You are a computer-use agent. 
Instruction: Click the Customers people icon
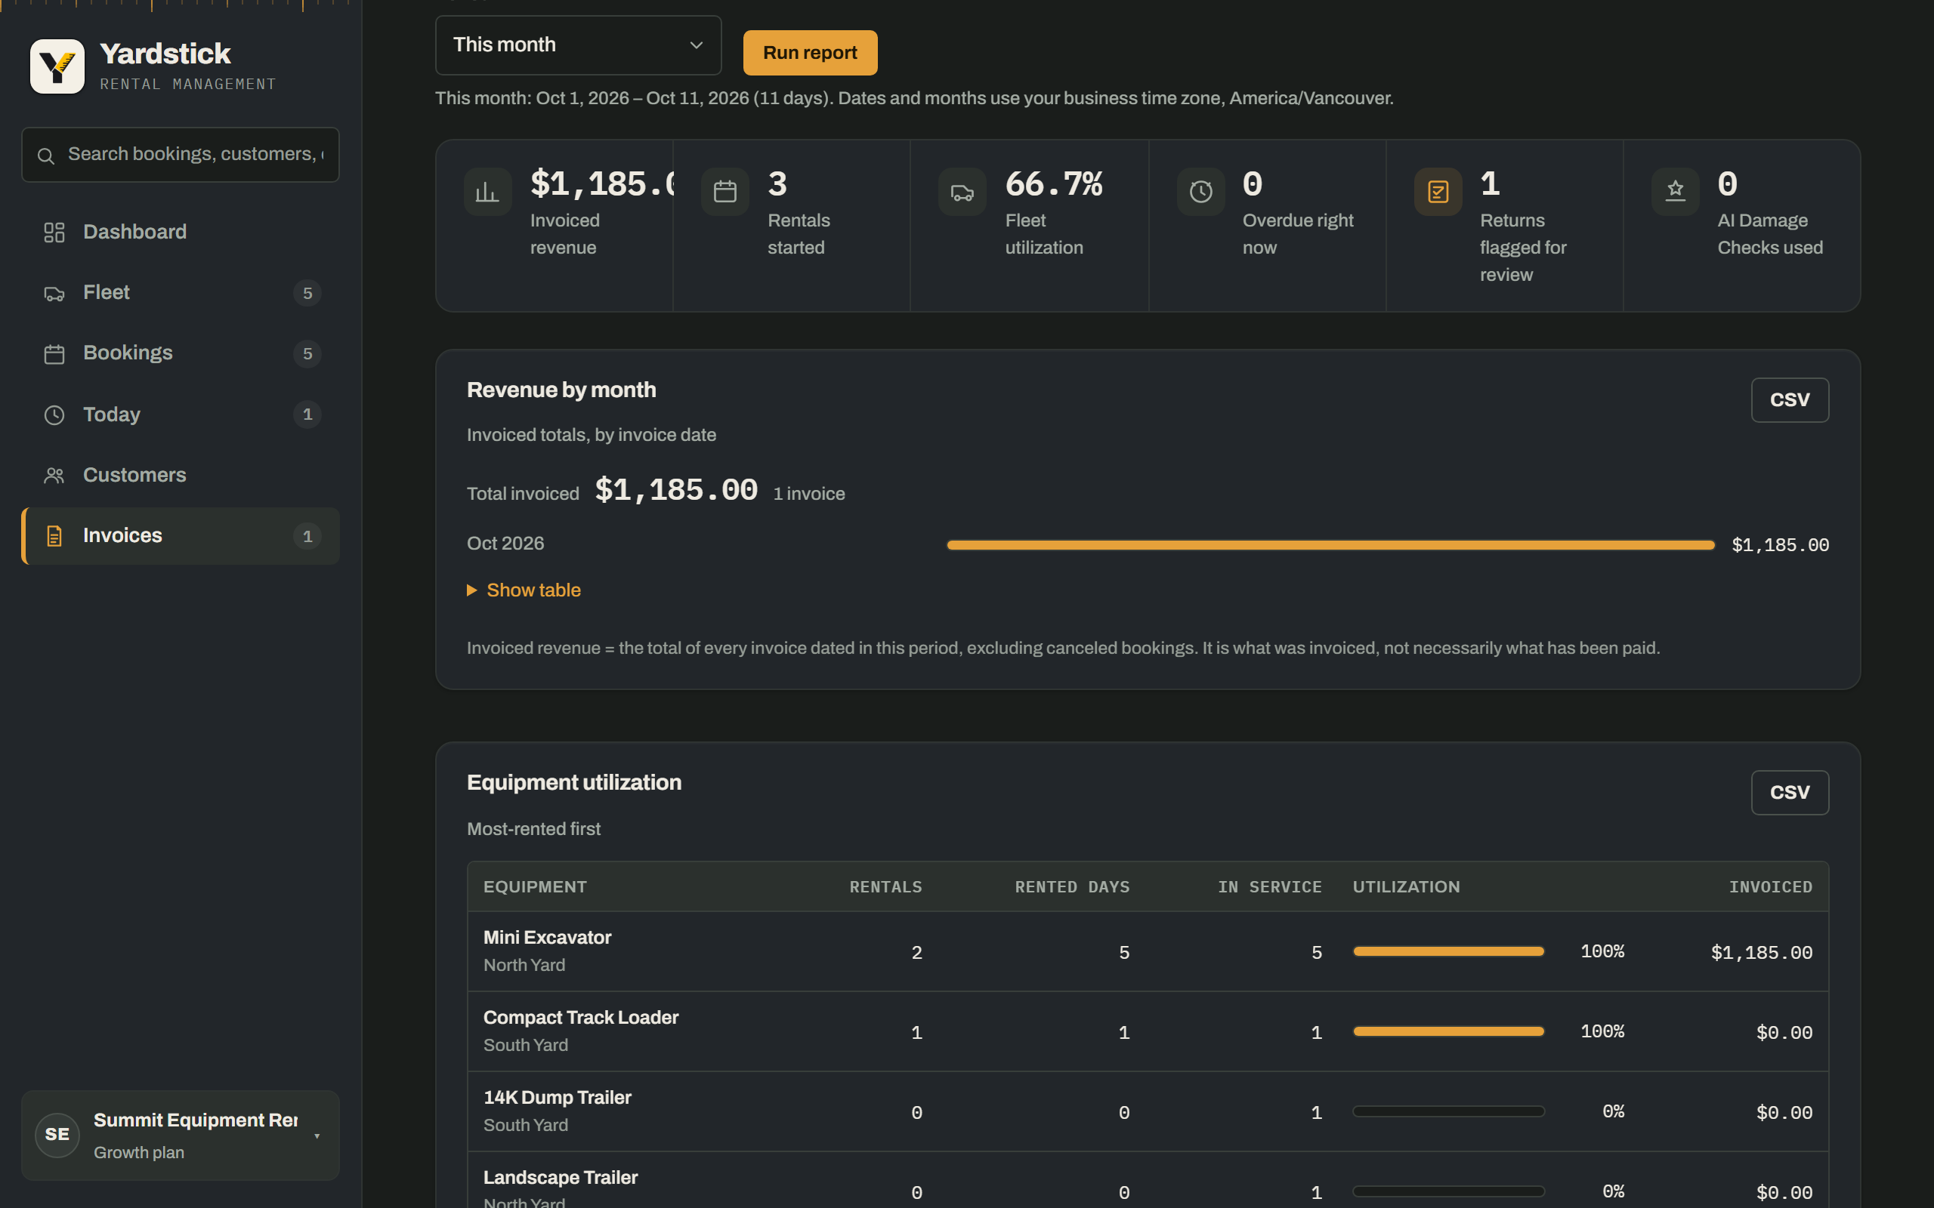click(x=54, y=476)
